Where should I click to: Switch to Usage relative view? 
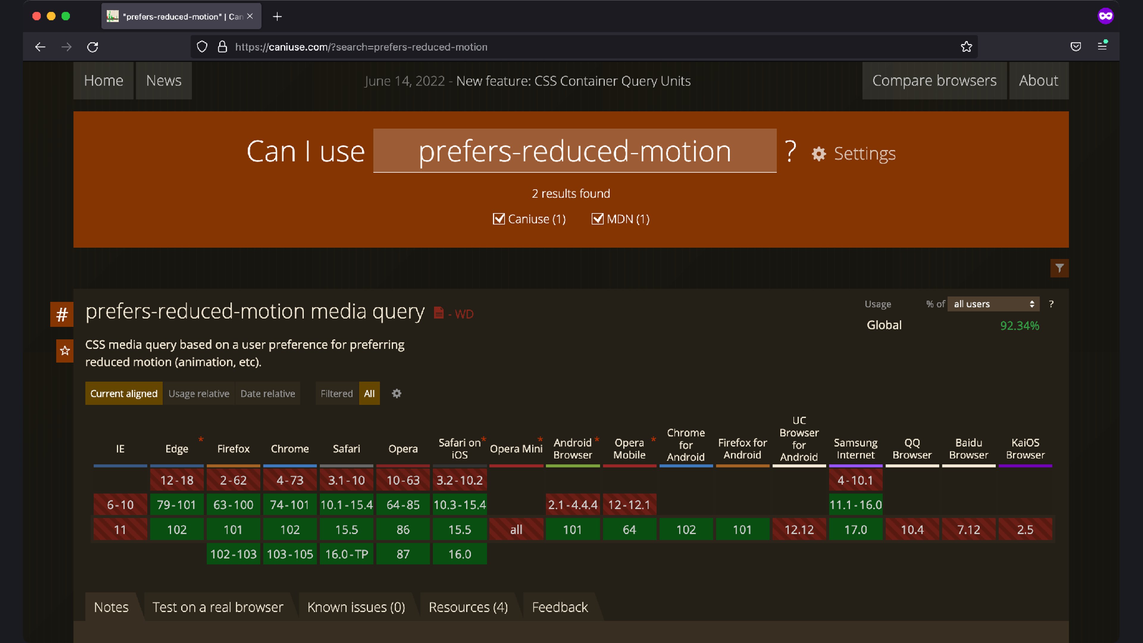199,394
